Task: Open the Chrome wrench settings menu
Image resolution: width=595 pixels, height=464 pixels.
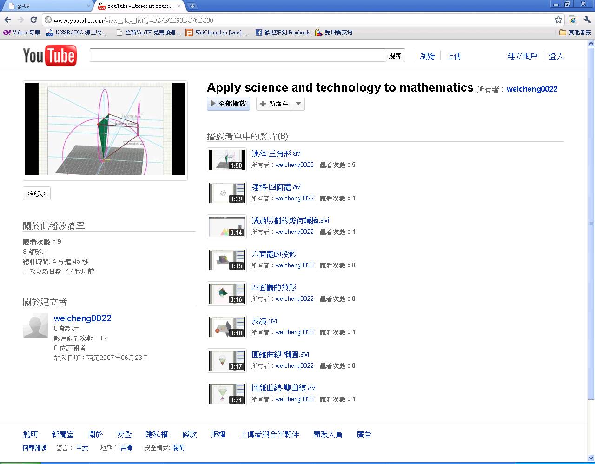Action: tap(587, 20)
